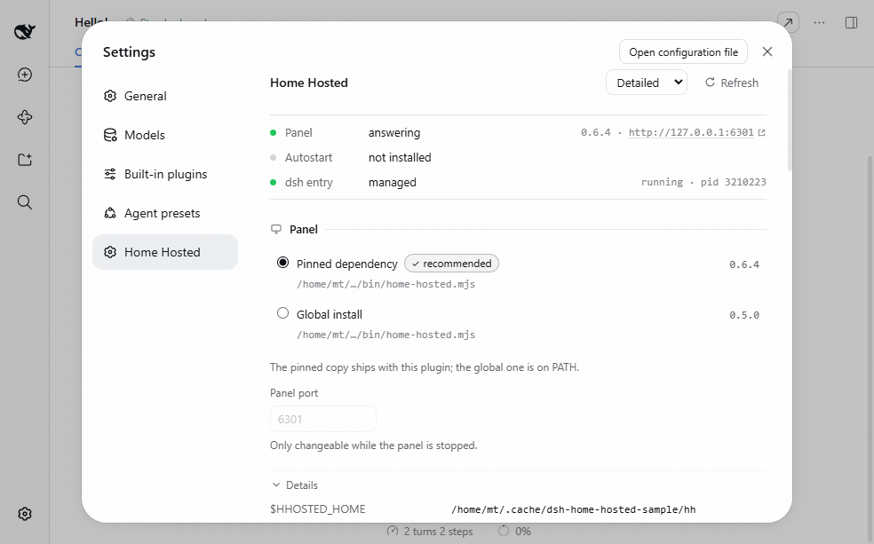This screenshot has height=544, width=874.
Task: Click the DeepSeek whale logo icon
Action: tap(25, 32)
